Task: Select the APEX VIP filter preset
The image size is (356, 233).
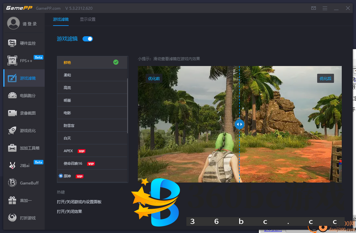Action: point(92,150)
